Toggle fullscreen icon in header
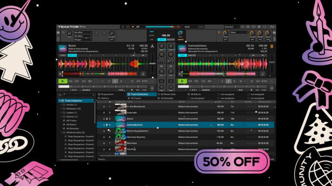This screenshot has width=332, height=186. pos(265,27)
